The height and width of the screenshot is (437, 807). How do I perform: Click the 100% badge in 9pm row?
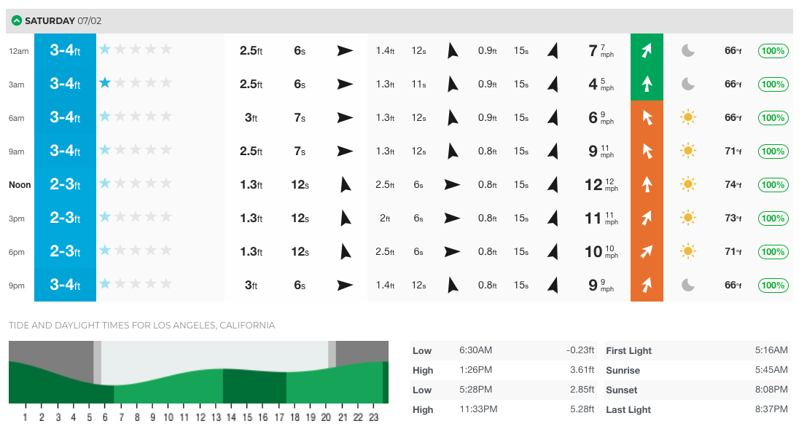click(x=773, y=285)
